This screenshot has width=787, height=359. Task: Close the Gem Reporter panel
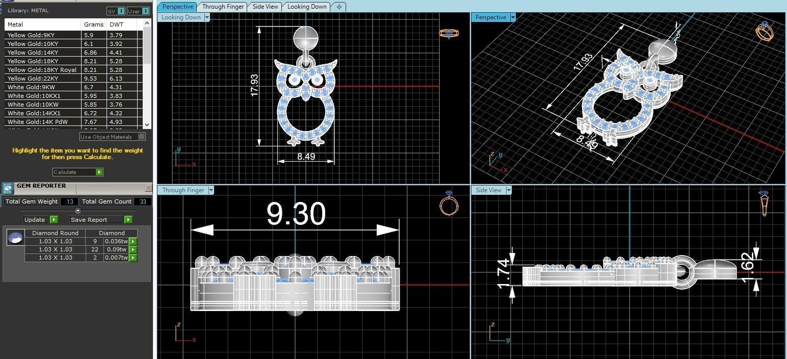pos(148,188)
